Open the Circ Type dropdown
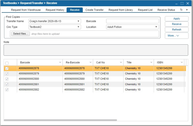Viewport: 193px width, 126px height. 78,27
